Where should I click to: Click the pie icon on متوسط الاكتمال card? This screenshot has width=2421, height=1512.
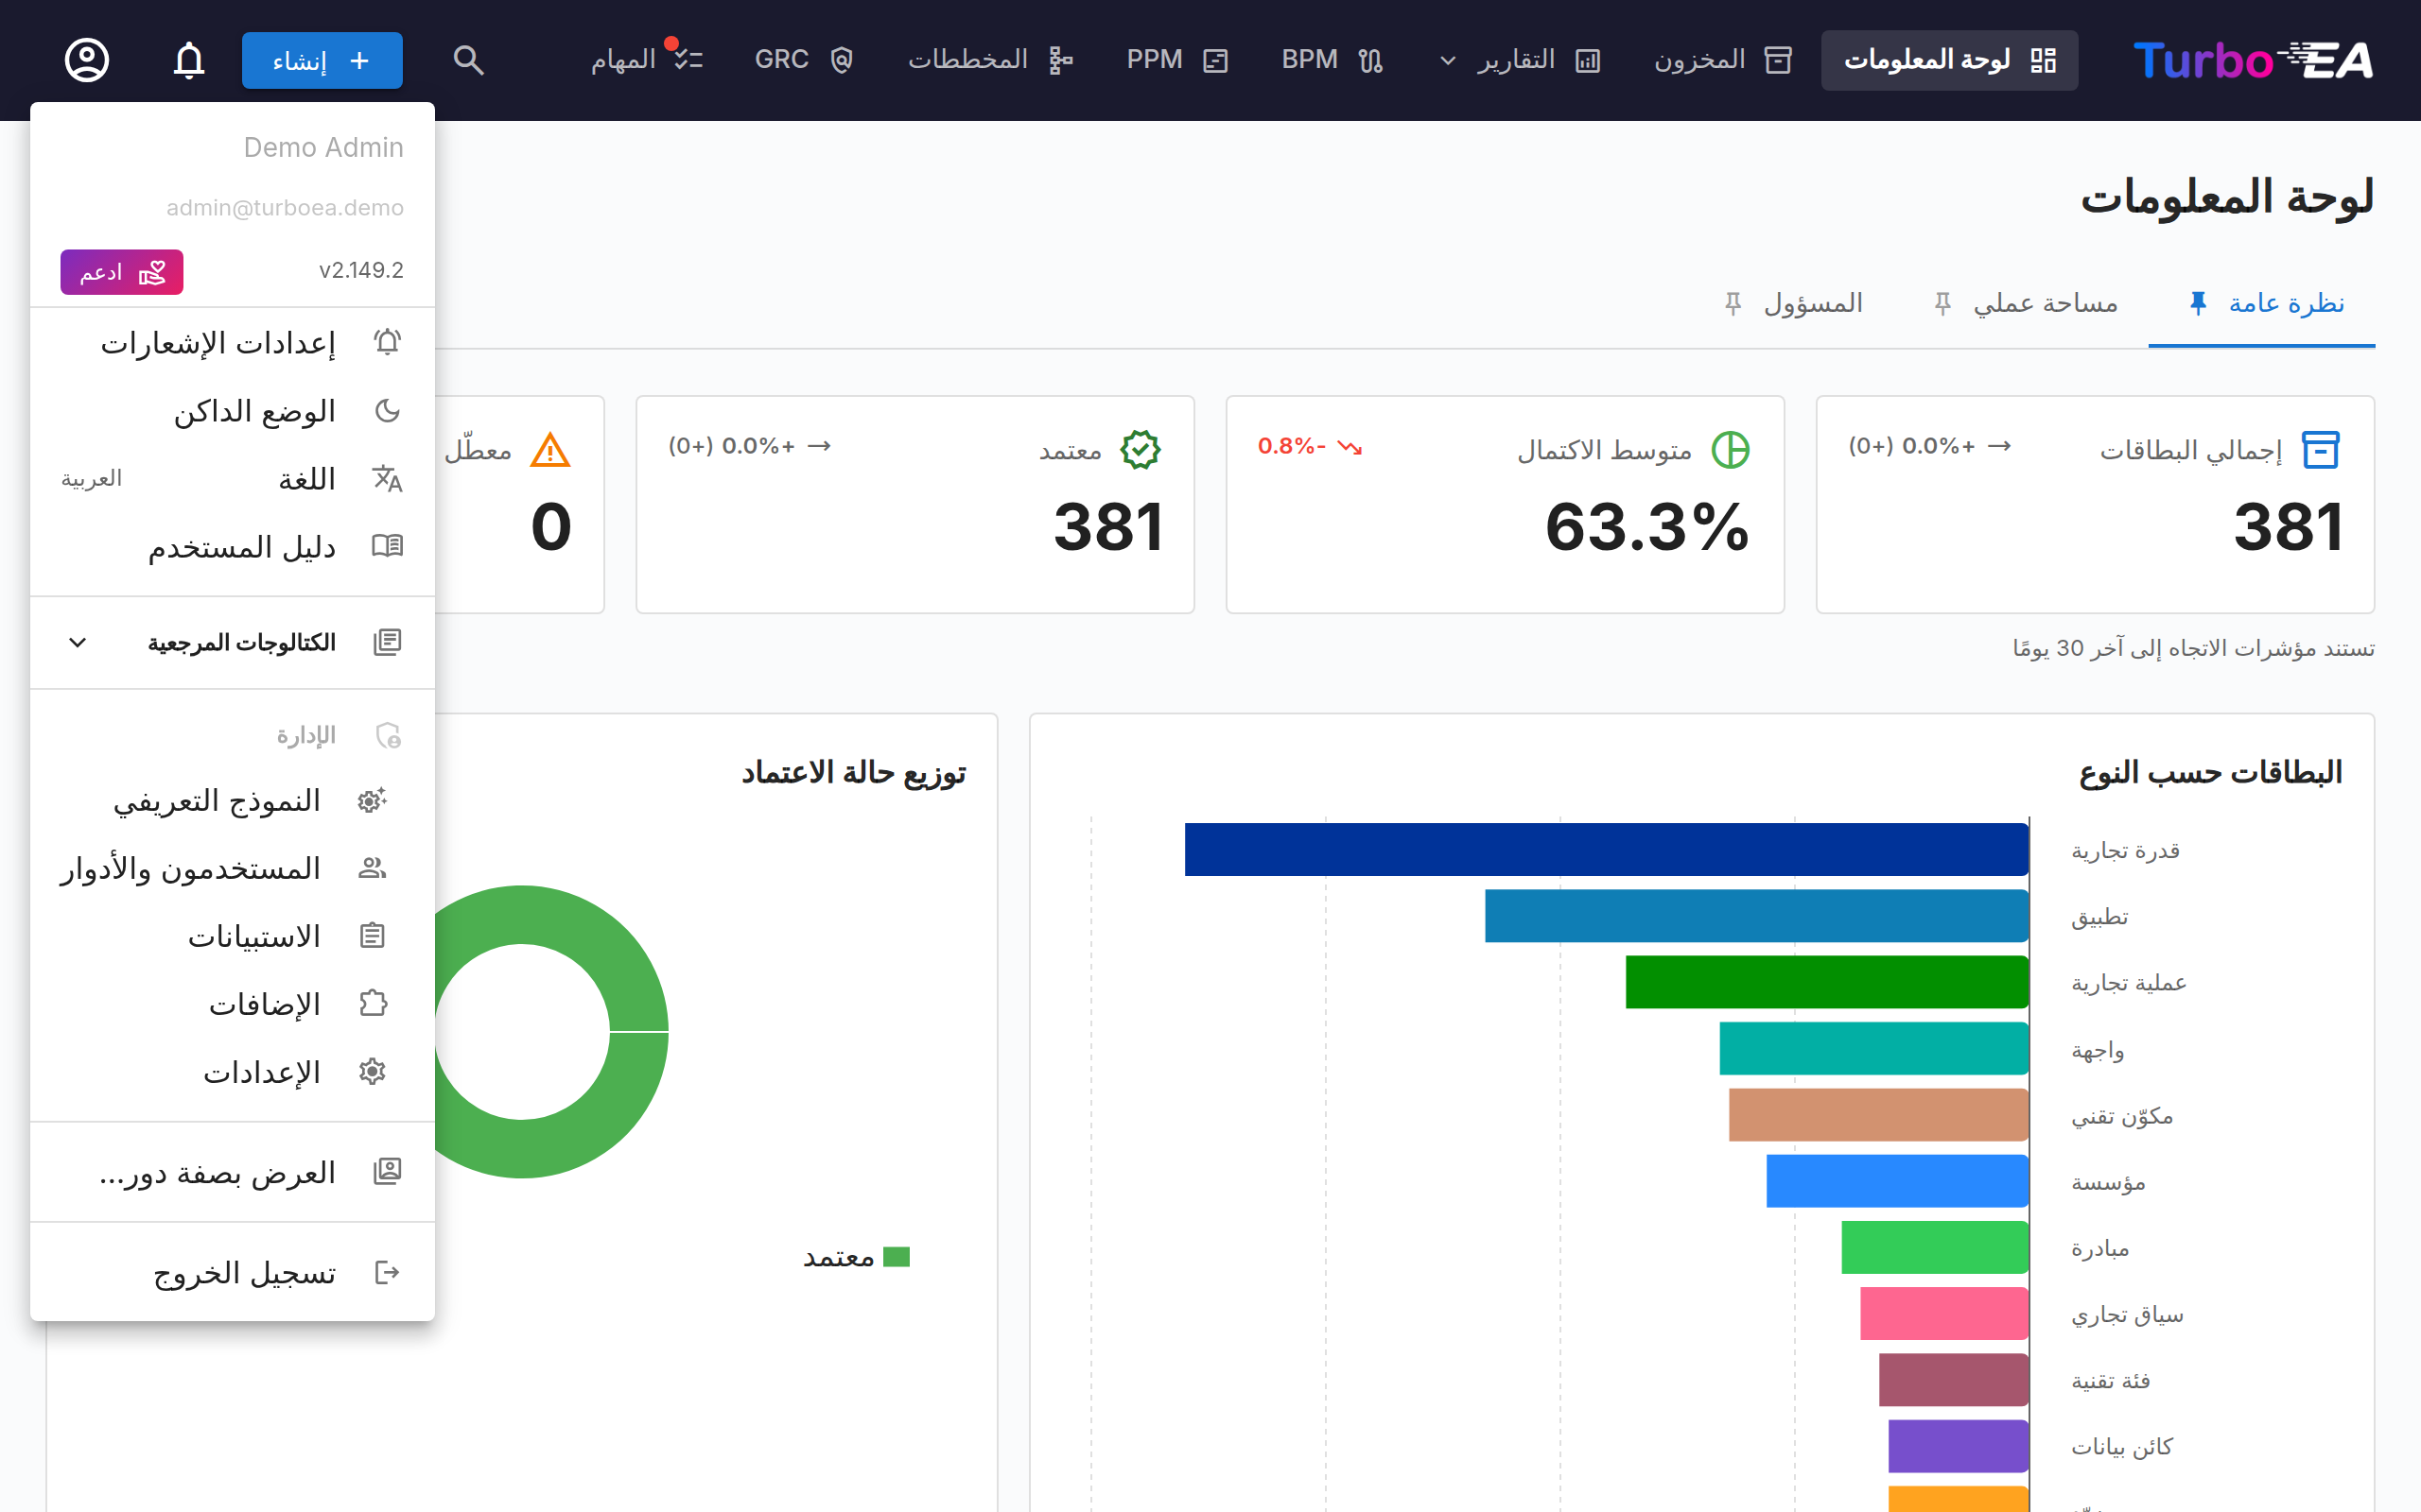(1731, 450)
